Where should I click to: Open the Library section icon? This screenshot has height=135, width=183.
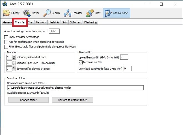tap(6, 13)
